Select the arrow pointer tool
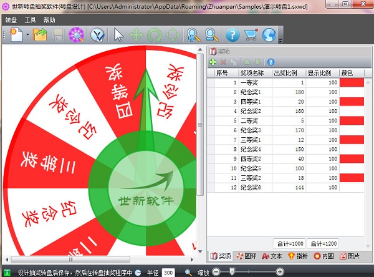The image size is (374, 277). (118, 35)
